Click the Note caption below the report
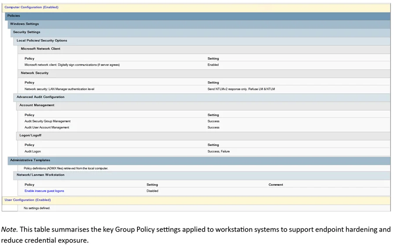Viewport: 394px width, 246px height. tap(196, 235)
